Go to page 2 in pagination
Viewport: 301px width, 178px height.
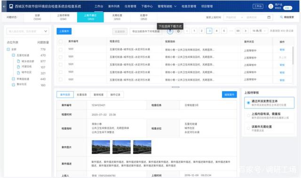point(202,31)
